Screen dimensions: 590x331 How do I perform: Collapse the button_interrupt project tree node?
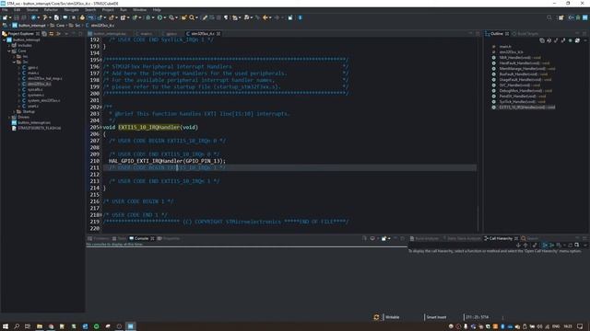(4, 40)
